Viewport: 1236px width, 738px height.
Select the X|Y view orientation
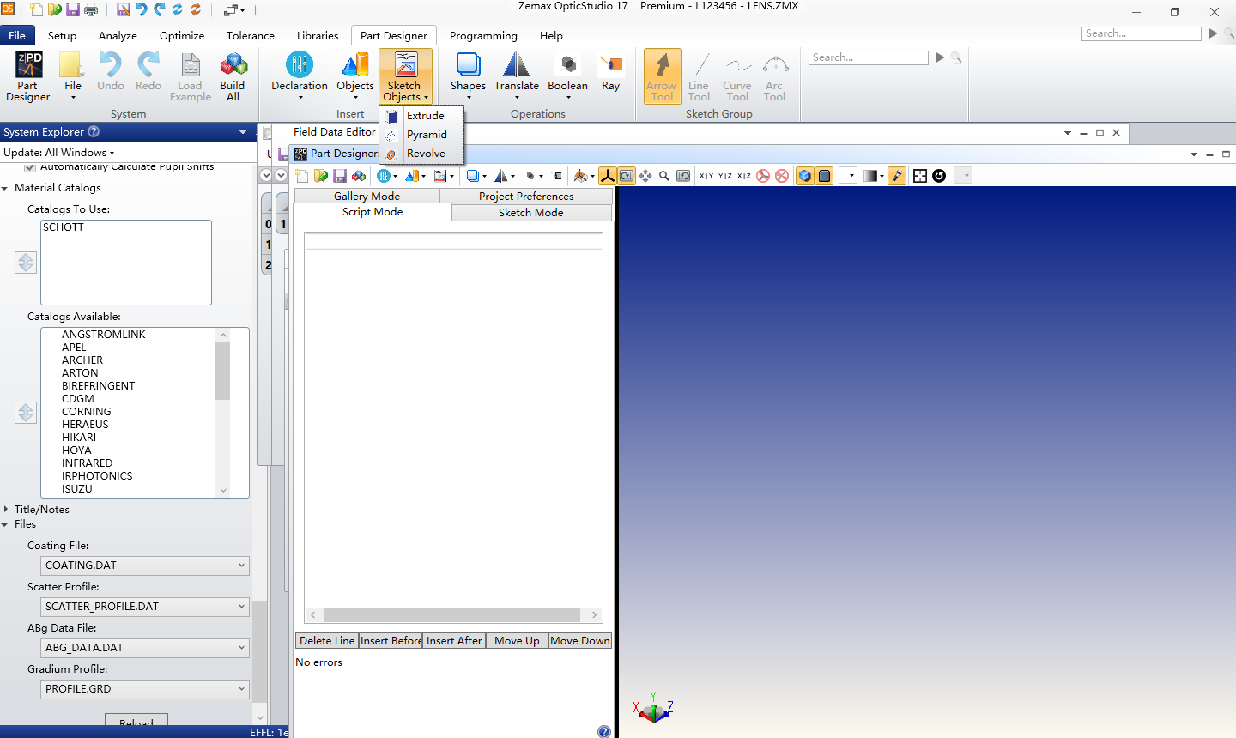tap(706, 176)
